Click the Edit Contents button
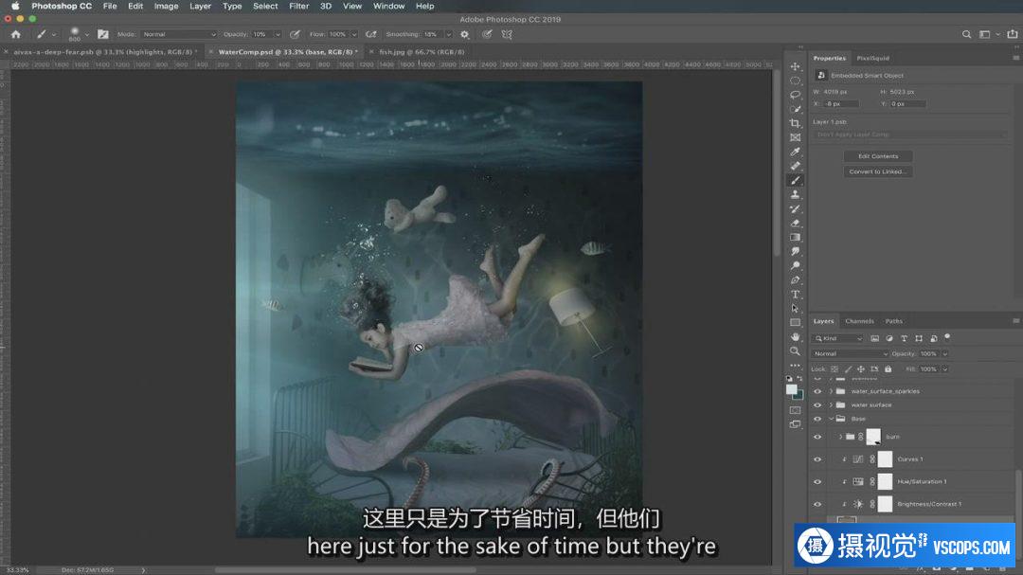 878,156
